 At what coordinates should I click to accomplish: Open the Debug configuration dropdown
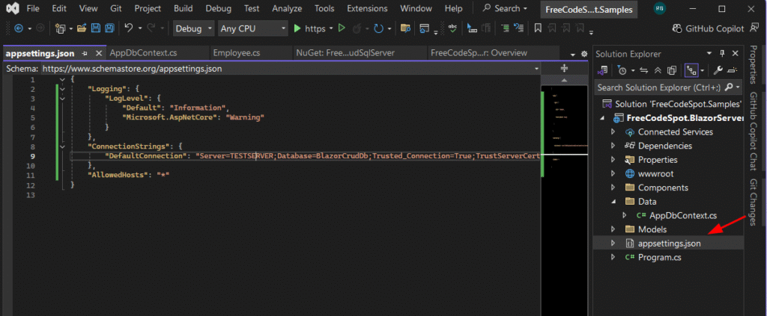[x=194, y=29]
